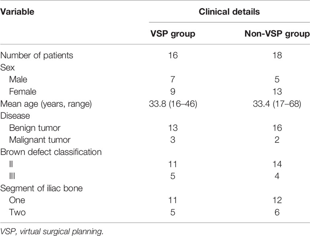Select the Male row label
Screen dimensions: 310x236
18,79
